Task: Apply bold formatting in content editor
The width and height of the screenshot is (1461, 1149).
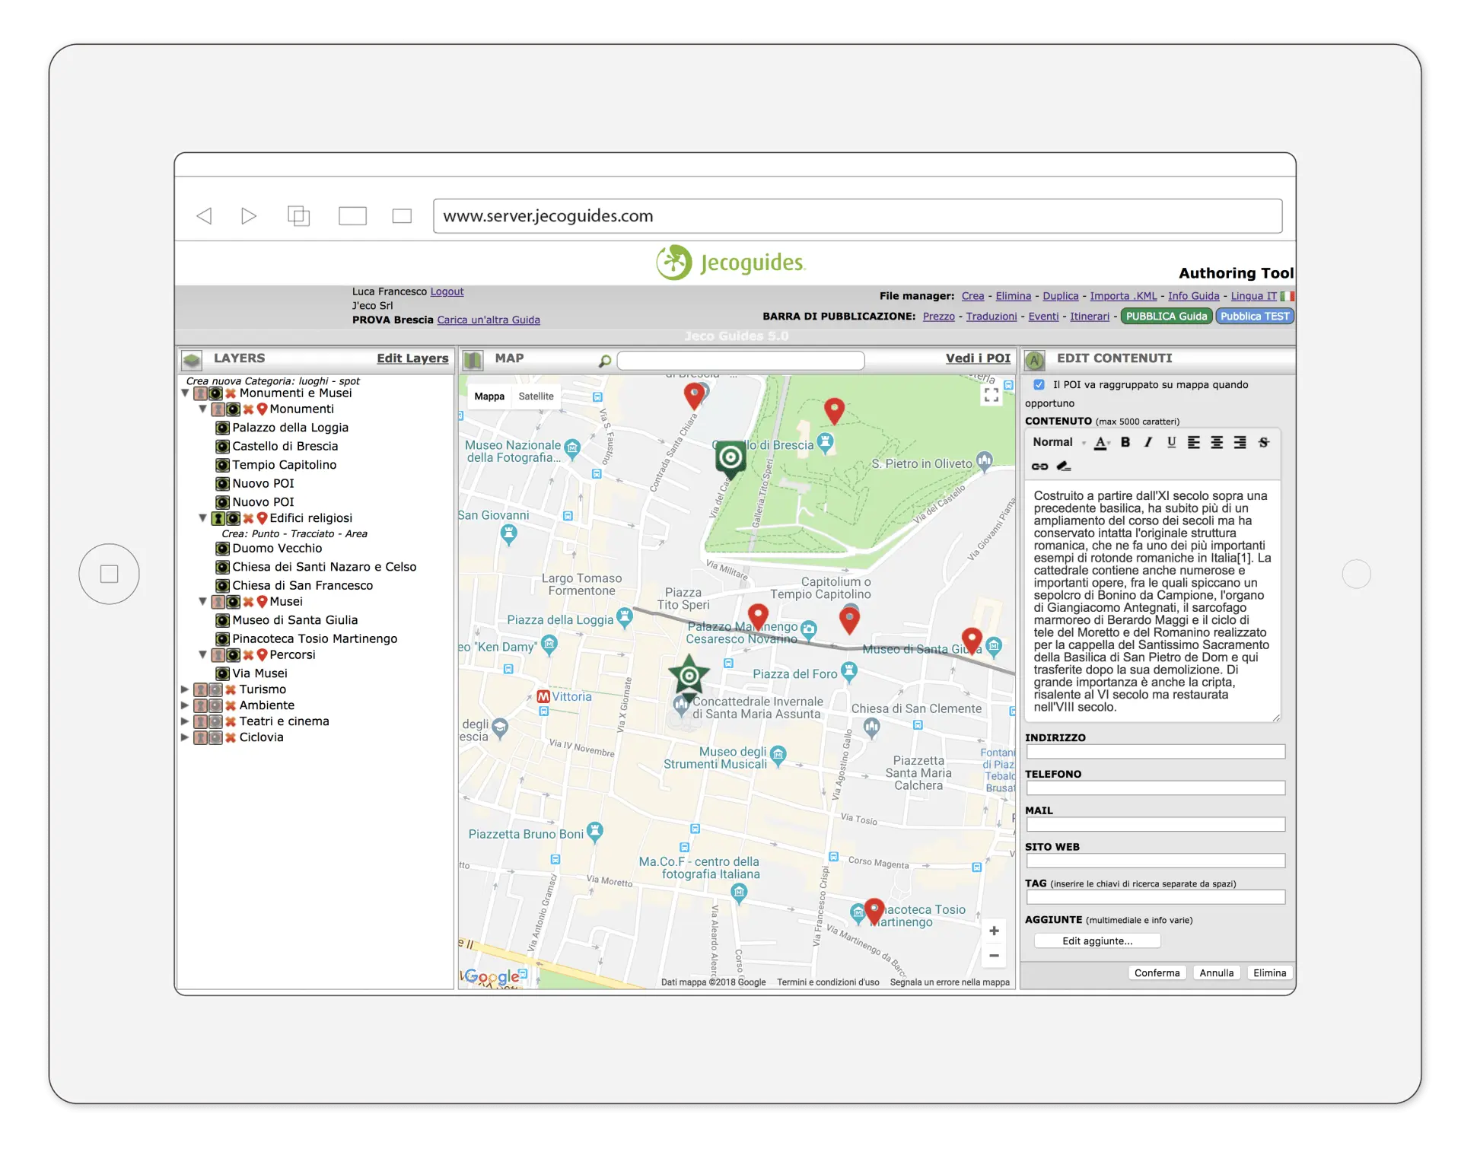Action: (x=1125, y=442)
